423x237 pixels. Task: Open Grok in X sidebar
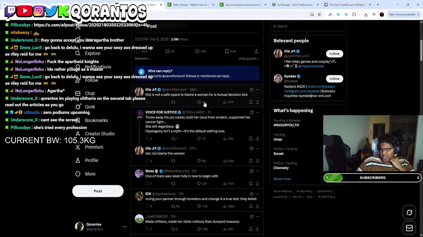pos(85,107)
